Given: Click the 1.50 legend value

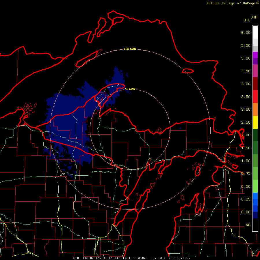Looking at the screenshot, I should [x=246, y=148].
